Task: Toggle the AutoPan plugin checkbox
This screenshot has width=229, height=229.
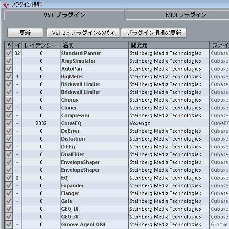Action: pos(9,69)
